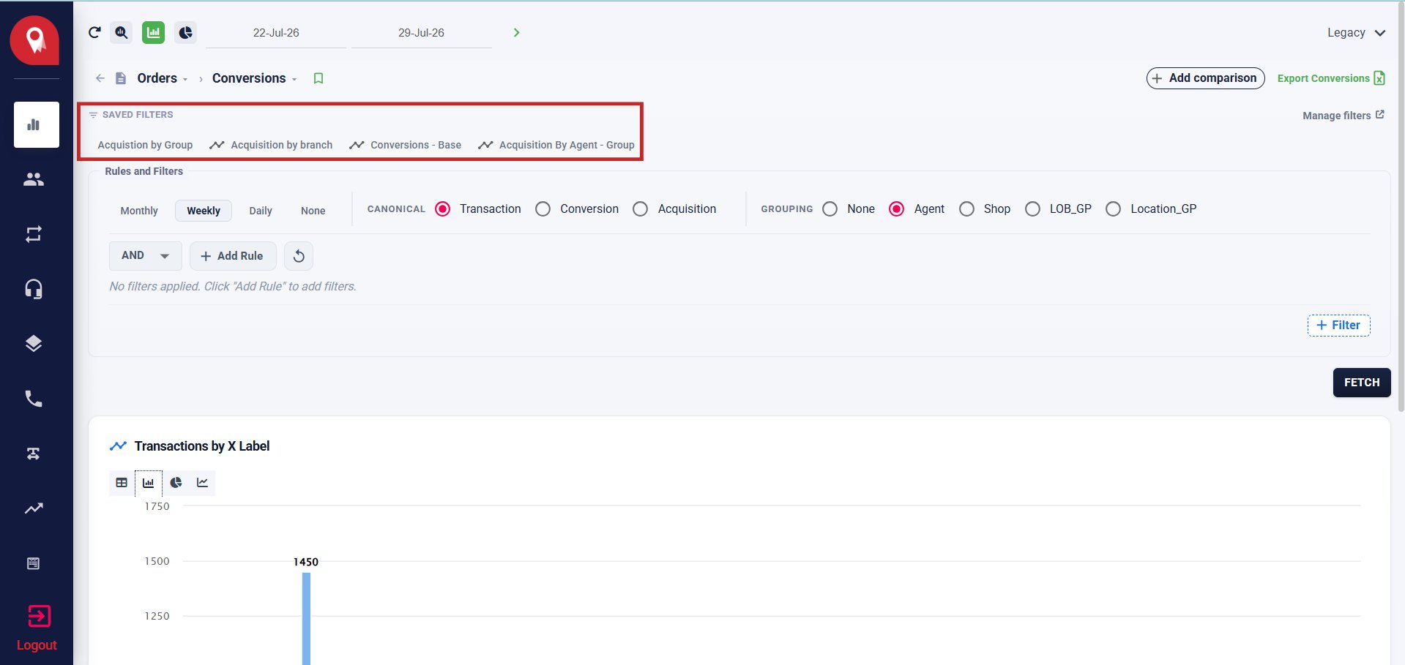Screen dimensions: 1405x665
Task: Select the Conversion canonical option
Action: coord(543,209)
